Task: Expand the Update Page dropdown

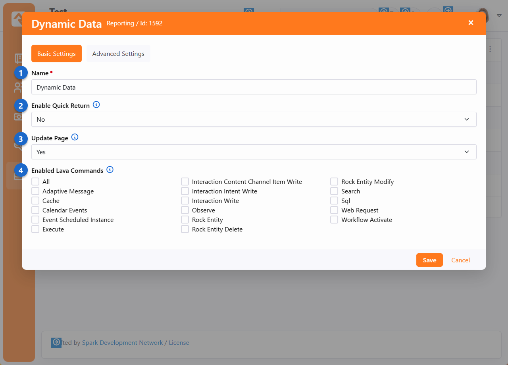Action: [254, 152]
